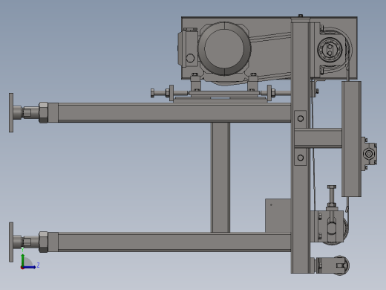Select the lower left foot pad plate

tap(11, 242)
